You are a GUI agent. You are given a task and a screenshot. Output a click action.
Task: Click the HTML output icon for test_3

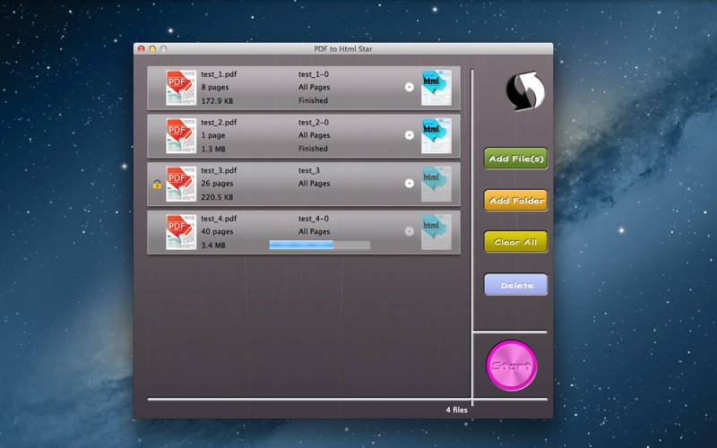[436, 184]
